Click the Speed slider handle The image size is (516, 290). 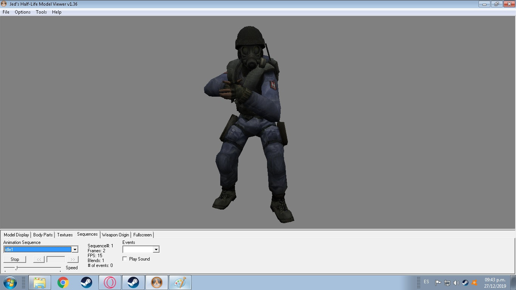point(16,268)
